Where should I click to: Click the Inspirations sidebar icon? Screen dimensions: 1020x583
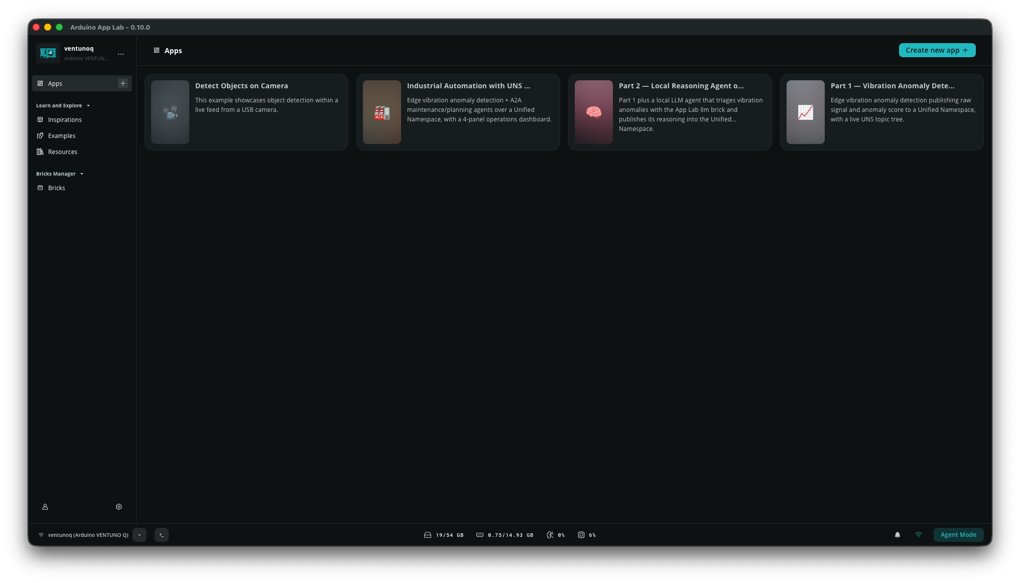click(x=40, y=119)
